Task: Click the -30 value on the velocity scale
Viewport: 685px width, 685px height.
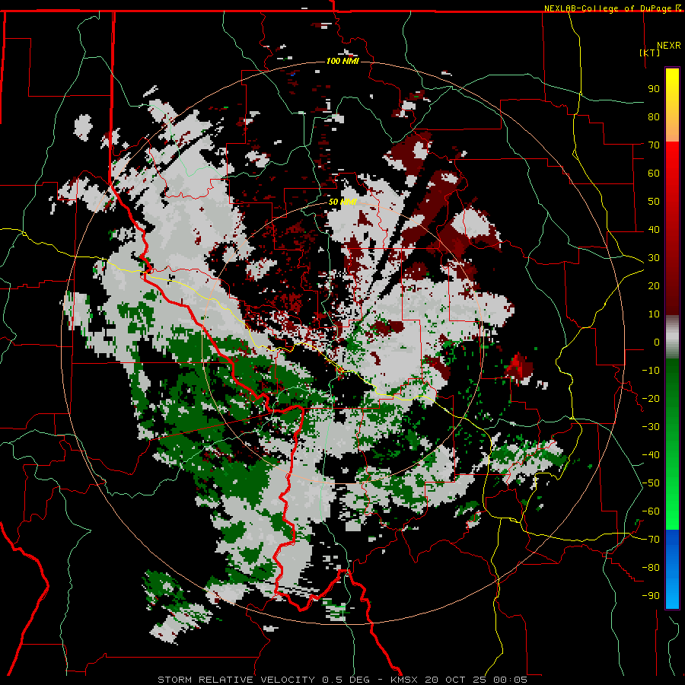Action: pos(651,427)
